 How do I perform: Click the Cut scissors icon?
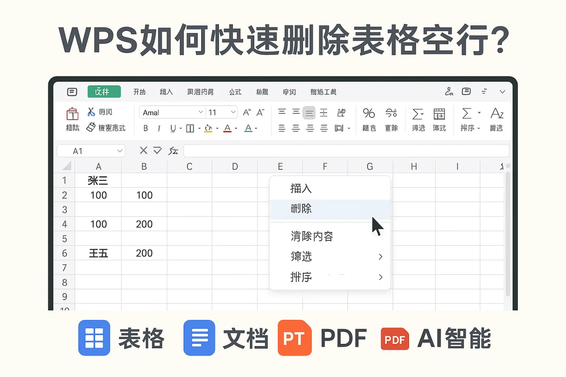click(x=92, y=112)
